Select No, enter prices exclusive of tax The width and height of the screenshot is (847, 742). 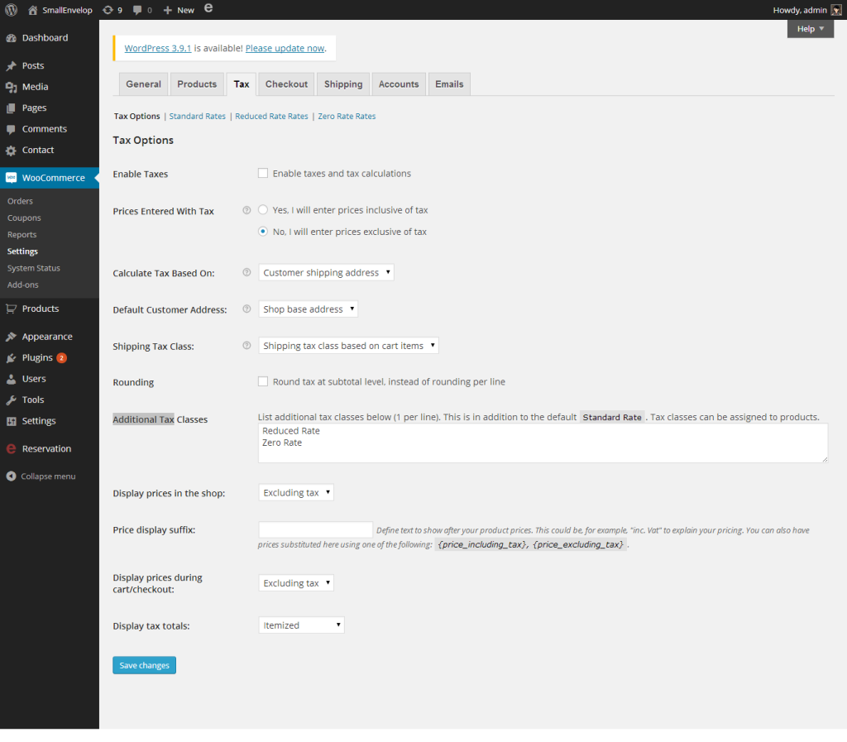coord(263,231)
